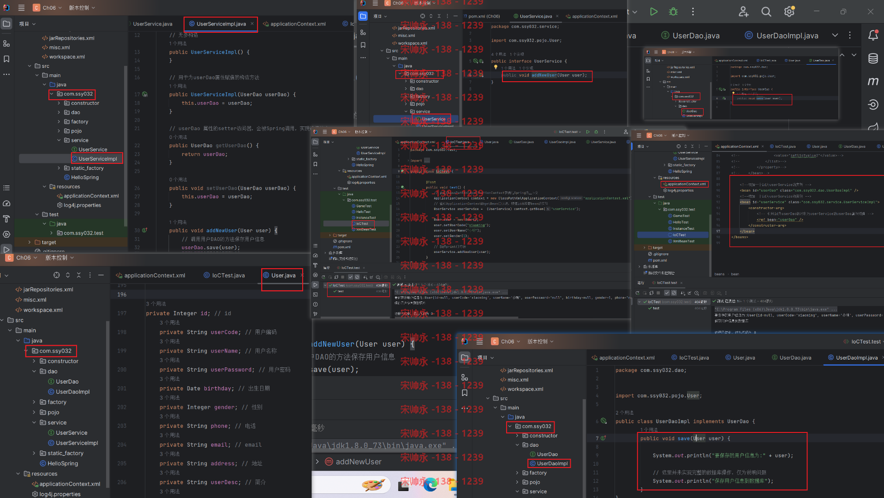This screenshot has width=884, height=498.
Task: Open Search Everywhere magnifier icon
Action: (x=766, y=12)
